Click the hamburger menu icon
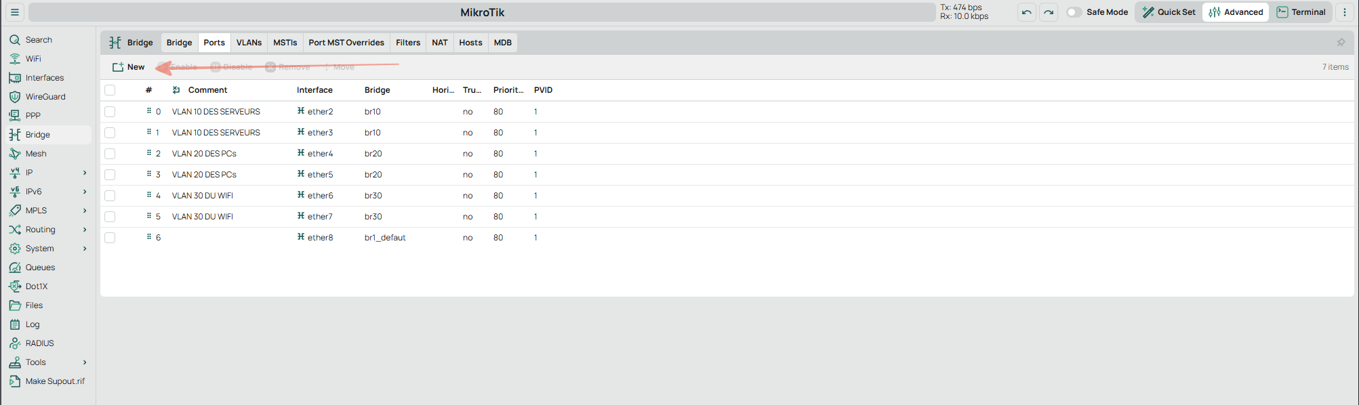1359x405 pixels. pos(14,12)
